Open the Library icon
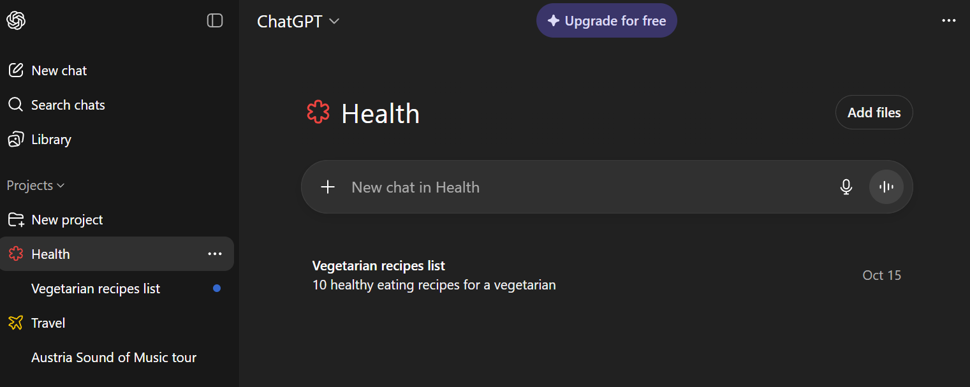Viewport: 970px width, 387px height. tap(16, 139)
